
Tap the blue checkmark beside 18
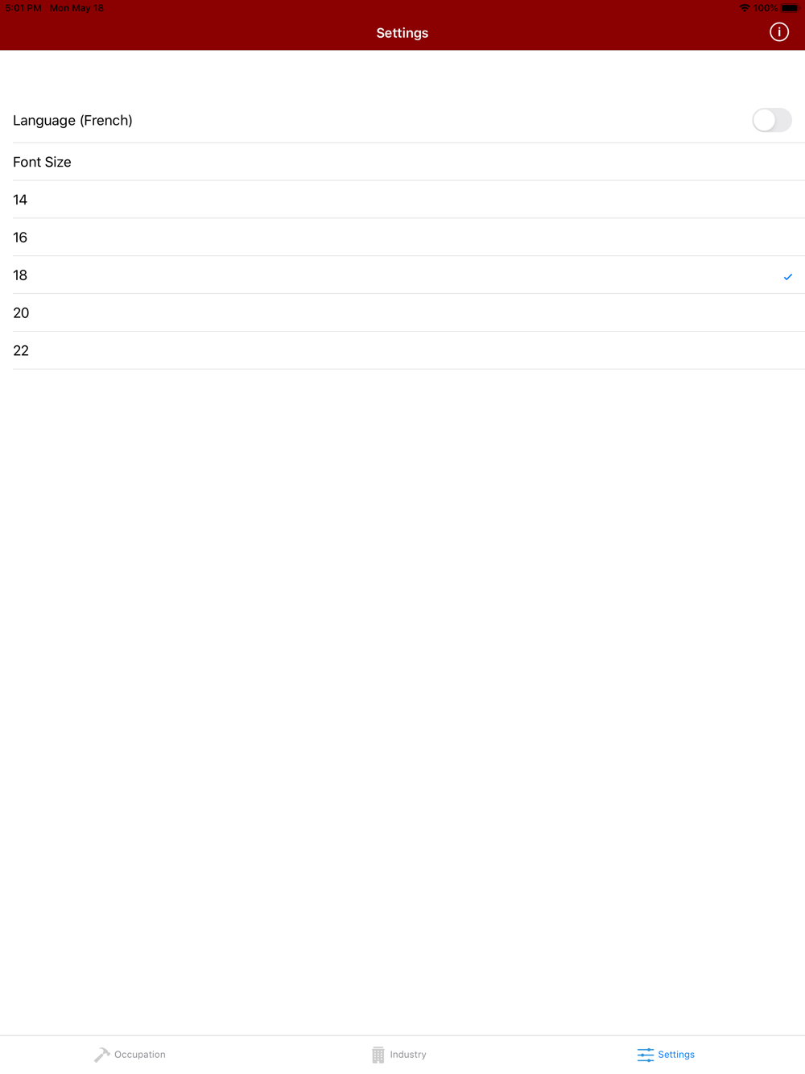788,277
